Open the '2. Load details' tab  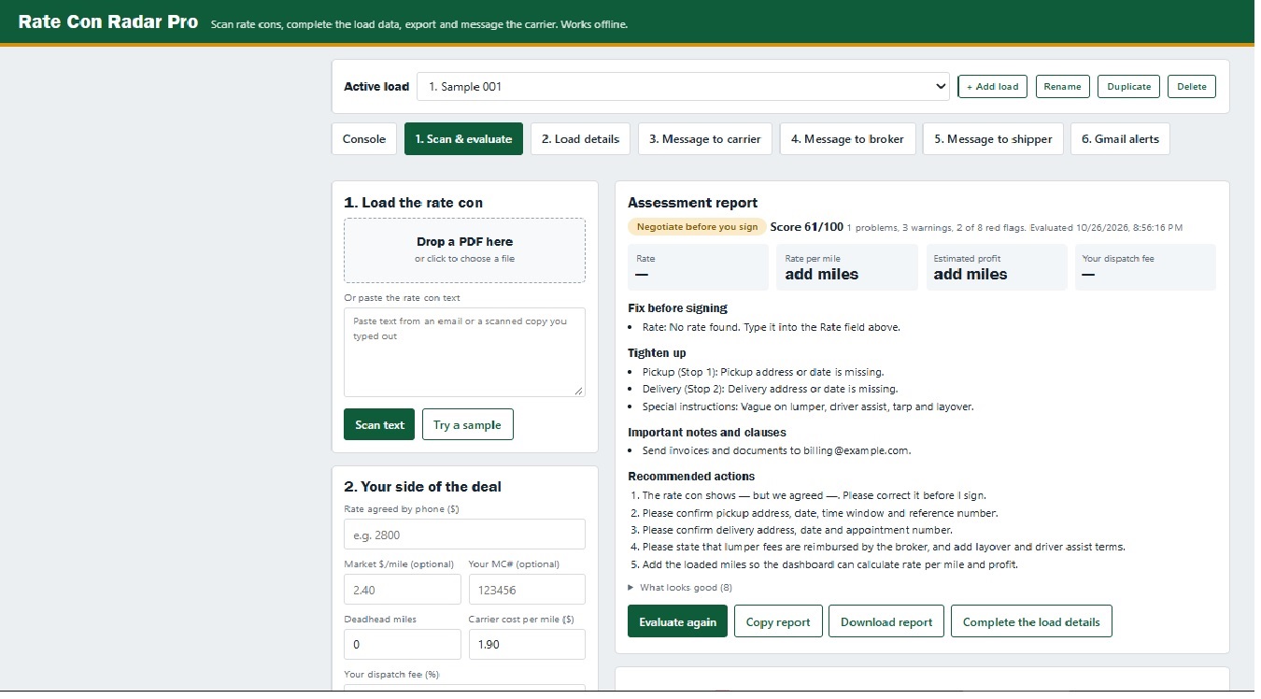pyautogui.click(x=581, y=139)
